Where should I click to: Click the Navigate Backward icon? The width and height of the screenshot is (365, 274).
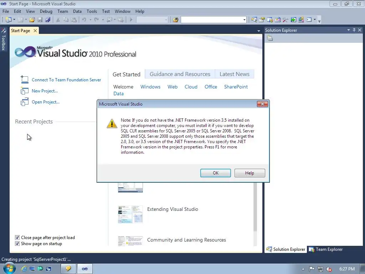coord(109,20)
